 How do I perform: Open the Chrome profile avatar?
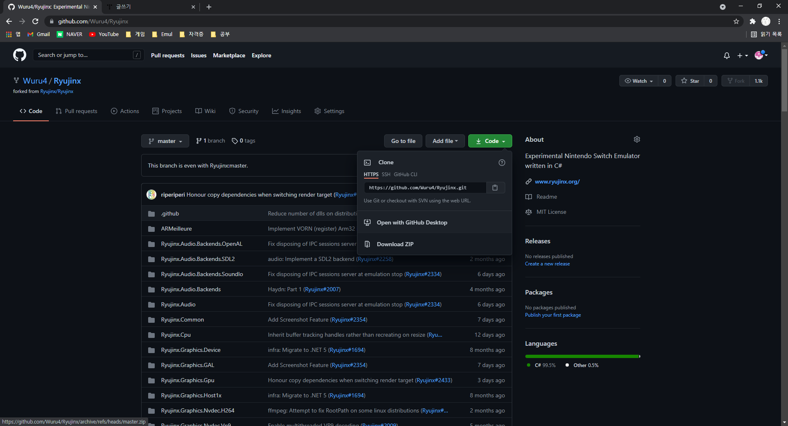(x=766, y=21)
